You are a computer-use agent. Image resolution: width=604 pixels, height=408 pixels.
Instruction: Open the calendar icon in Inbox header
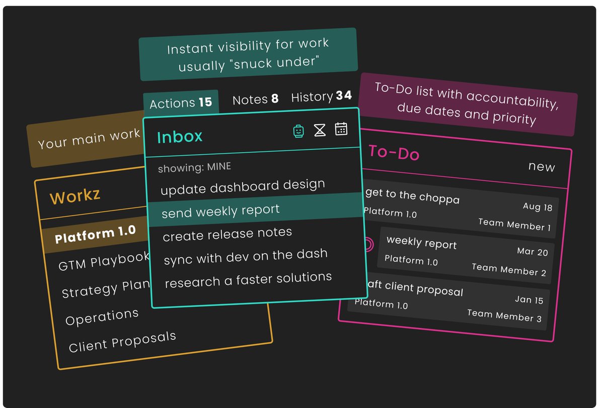coord(341,129)
